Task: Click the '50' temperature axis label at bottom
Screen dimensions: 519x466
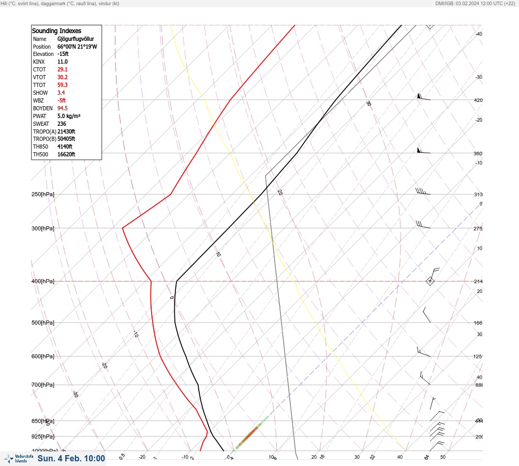Action: [443, 457]
